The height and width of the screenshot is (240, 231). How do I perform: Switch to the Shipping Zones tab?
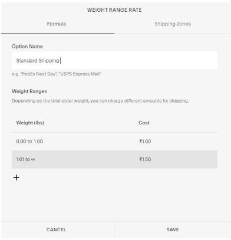(173, 24)
